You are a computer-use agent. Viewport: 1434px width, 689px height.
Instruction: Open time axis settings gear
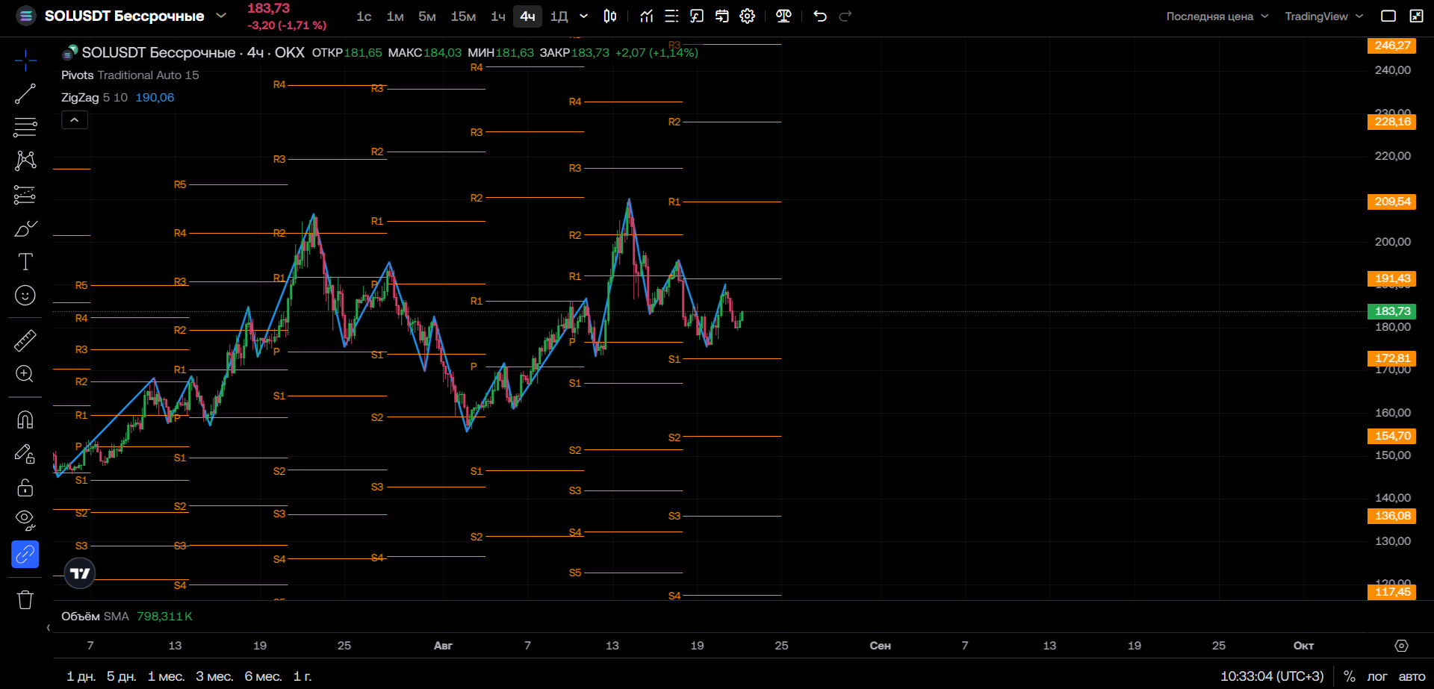1402,646
